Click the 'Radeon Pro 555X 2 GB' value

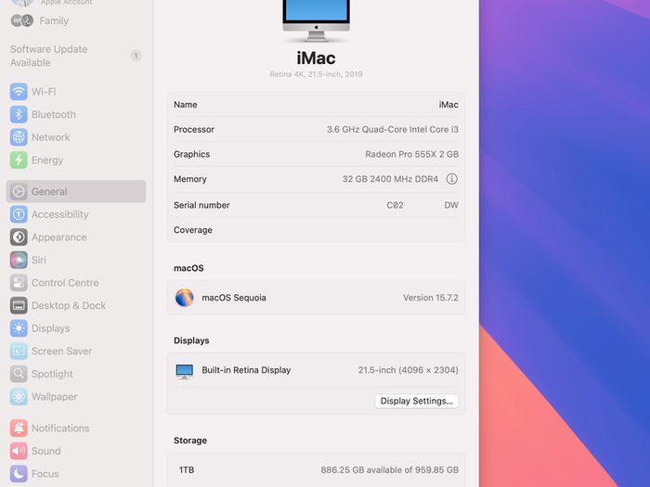[x=411, y=154]
